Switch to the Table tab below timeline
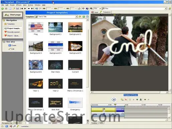 (x=101, y=123)
